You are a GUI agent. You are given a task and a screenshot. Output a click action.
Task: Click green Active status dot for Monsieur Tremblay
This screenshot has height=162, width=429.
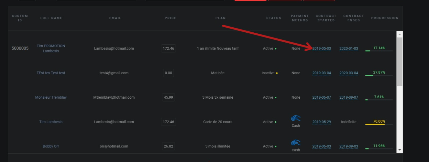pos(275,98)
